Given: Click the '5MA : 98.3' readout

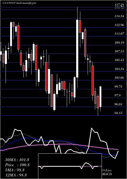Looking at the screenshot, I should click(x=15, y=170).
